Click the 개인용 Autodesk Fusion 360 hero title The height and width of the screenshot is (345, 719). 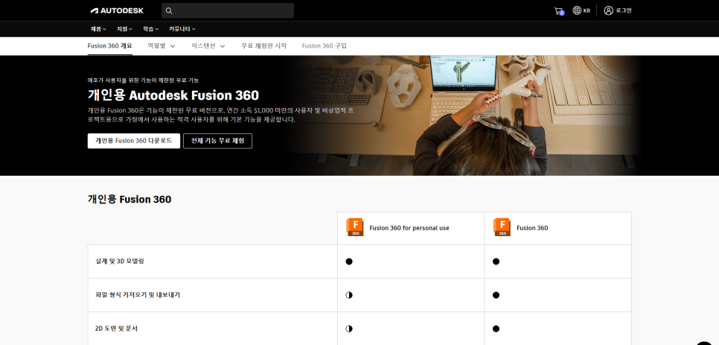pos(173,95)
